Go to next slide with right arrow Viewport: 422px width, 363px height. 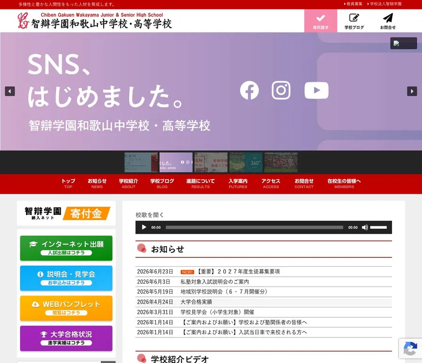(412, 91)
